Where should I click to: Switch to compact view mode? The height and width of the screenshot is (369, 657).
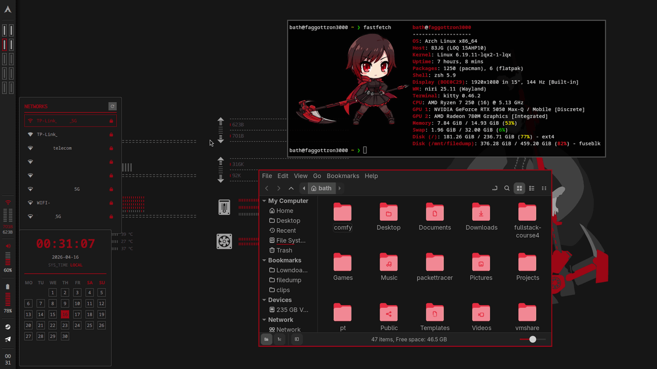tap(544, 188)
